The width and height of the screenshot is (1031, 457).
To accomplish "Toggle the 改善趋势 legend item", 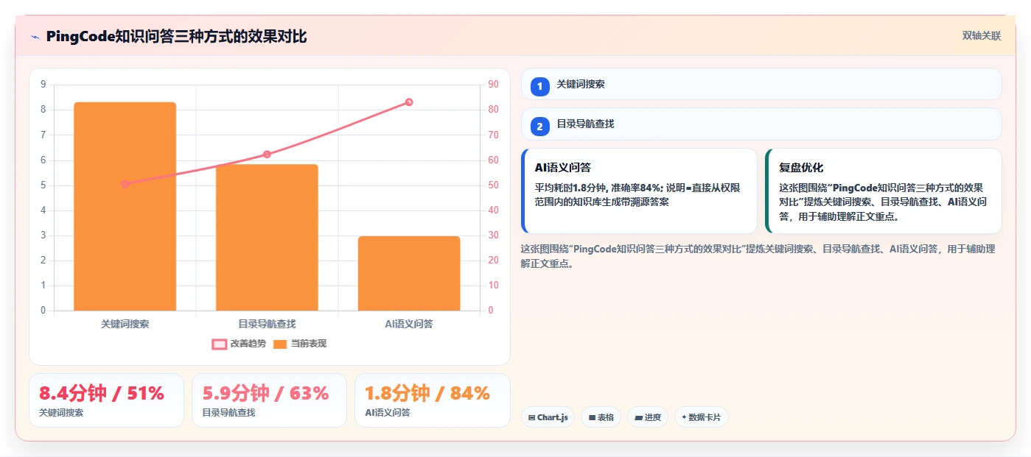I will coord(239,344).
